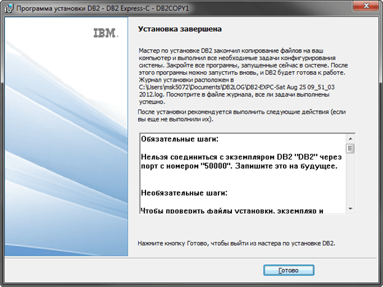Click the window title 'Программа установки DB2'
This screenshot has width=383, height=287.
[x=103, y=9]
